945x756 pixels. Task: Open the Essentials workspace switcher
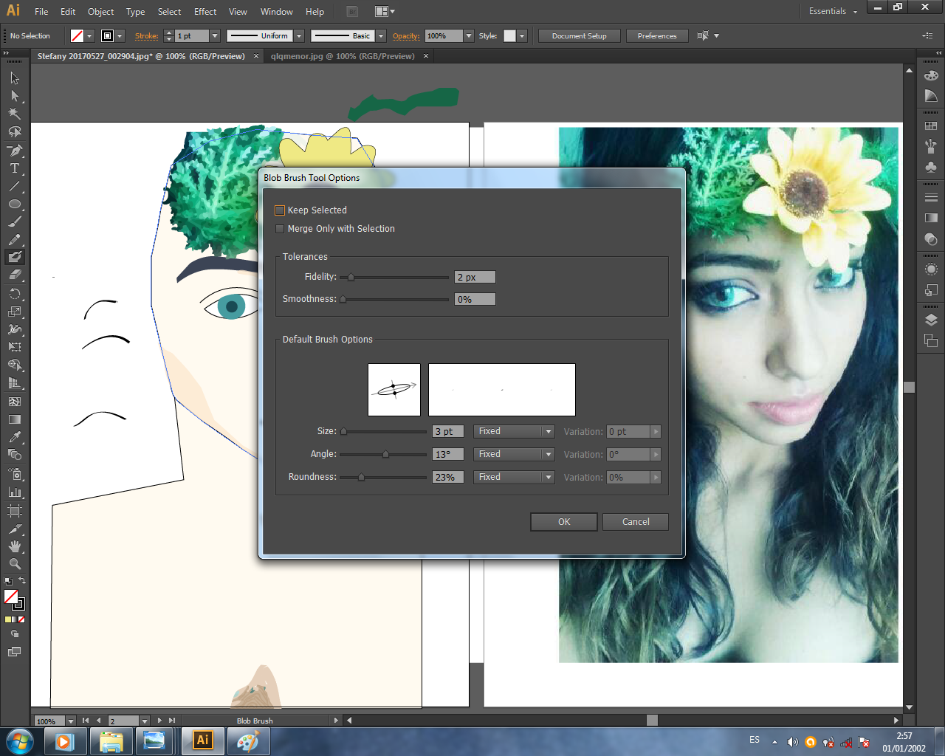tap(833, 11)
